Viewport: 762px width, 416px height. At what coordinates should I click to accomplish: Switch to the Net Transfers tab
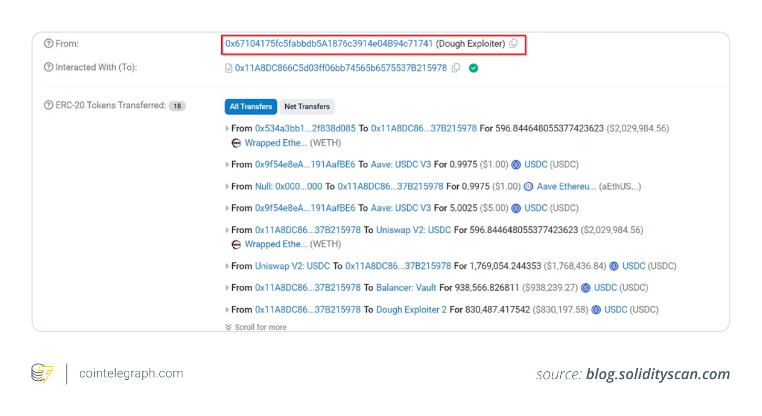click(x=307, y=107)
